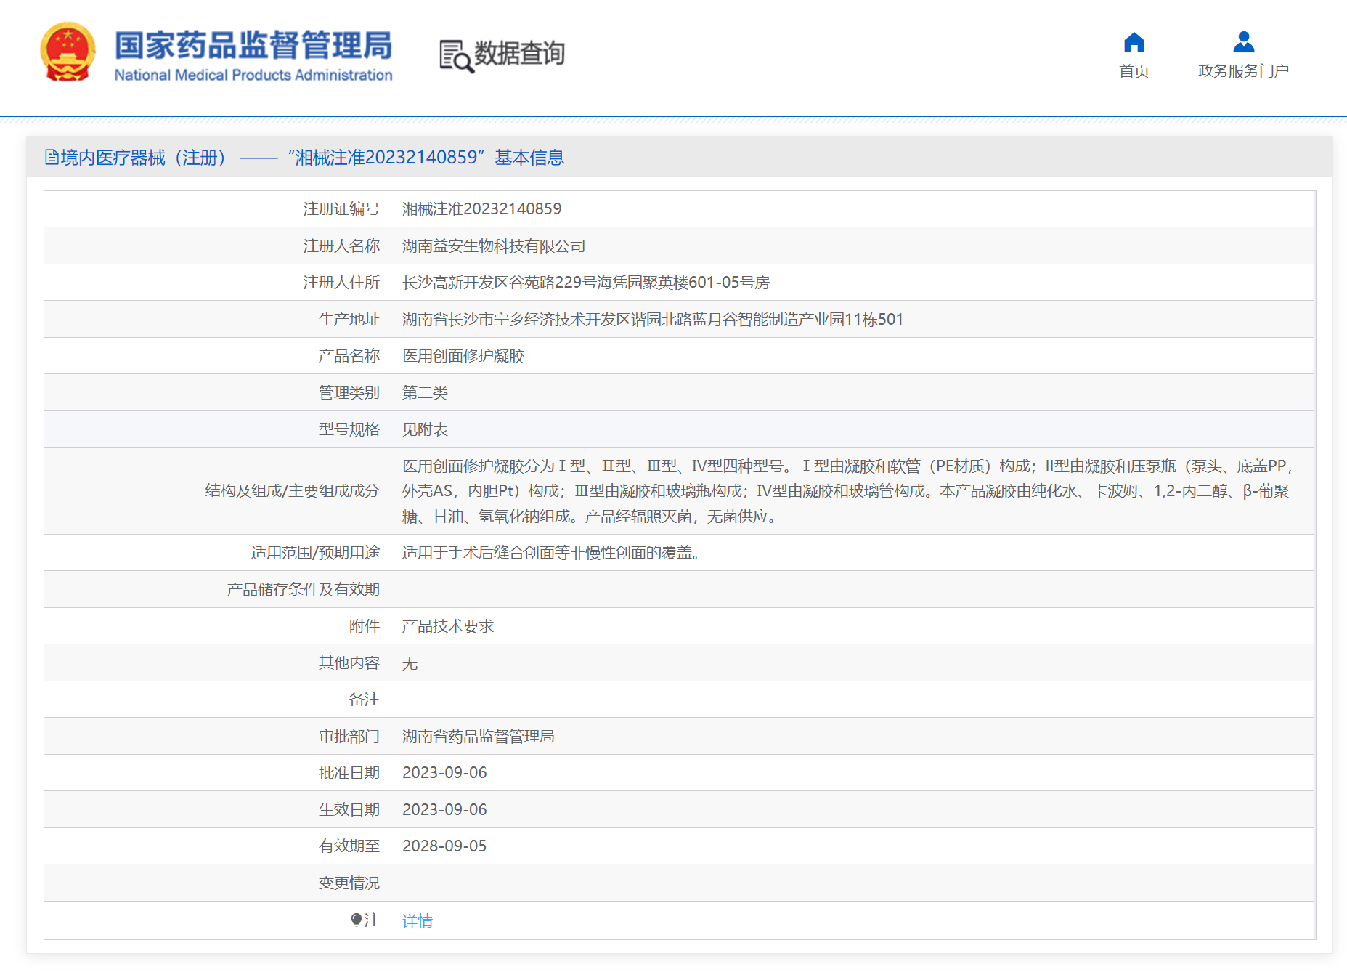This screenshot has width=1347, height=980.
Task: Click the National Medical Products Administration subtitle
Action: click(253, 76)
